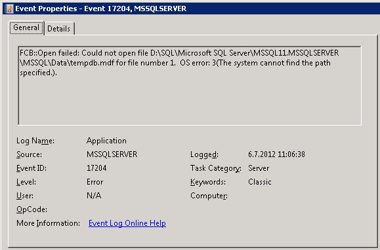Click the 'Log Name:' label
This screenshot has width=380, height=250.
(x=35, y=141)
